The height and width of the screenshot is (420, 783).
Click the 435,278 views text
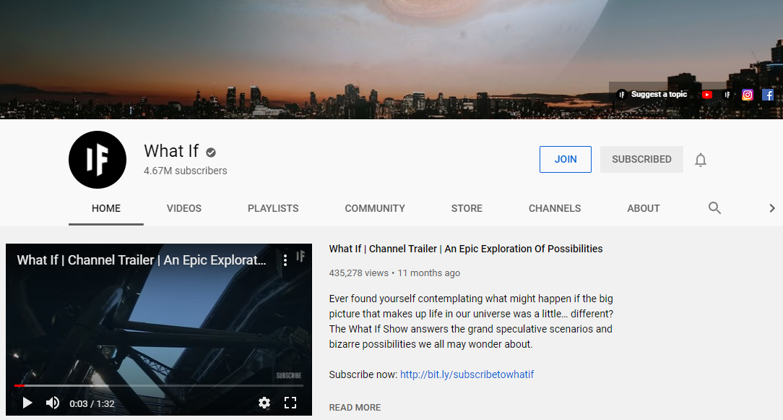click(358, 273)
